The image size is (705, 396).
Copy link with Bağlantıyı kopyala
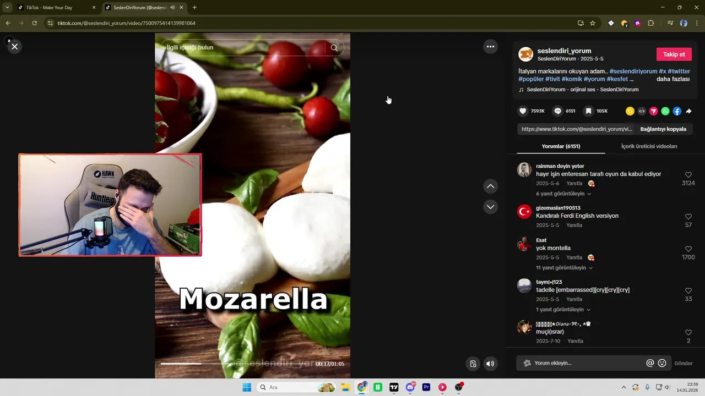tap(663, 129)
